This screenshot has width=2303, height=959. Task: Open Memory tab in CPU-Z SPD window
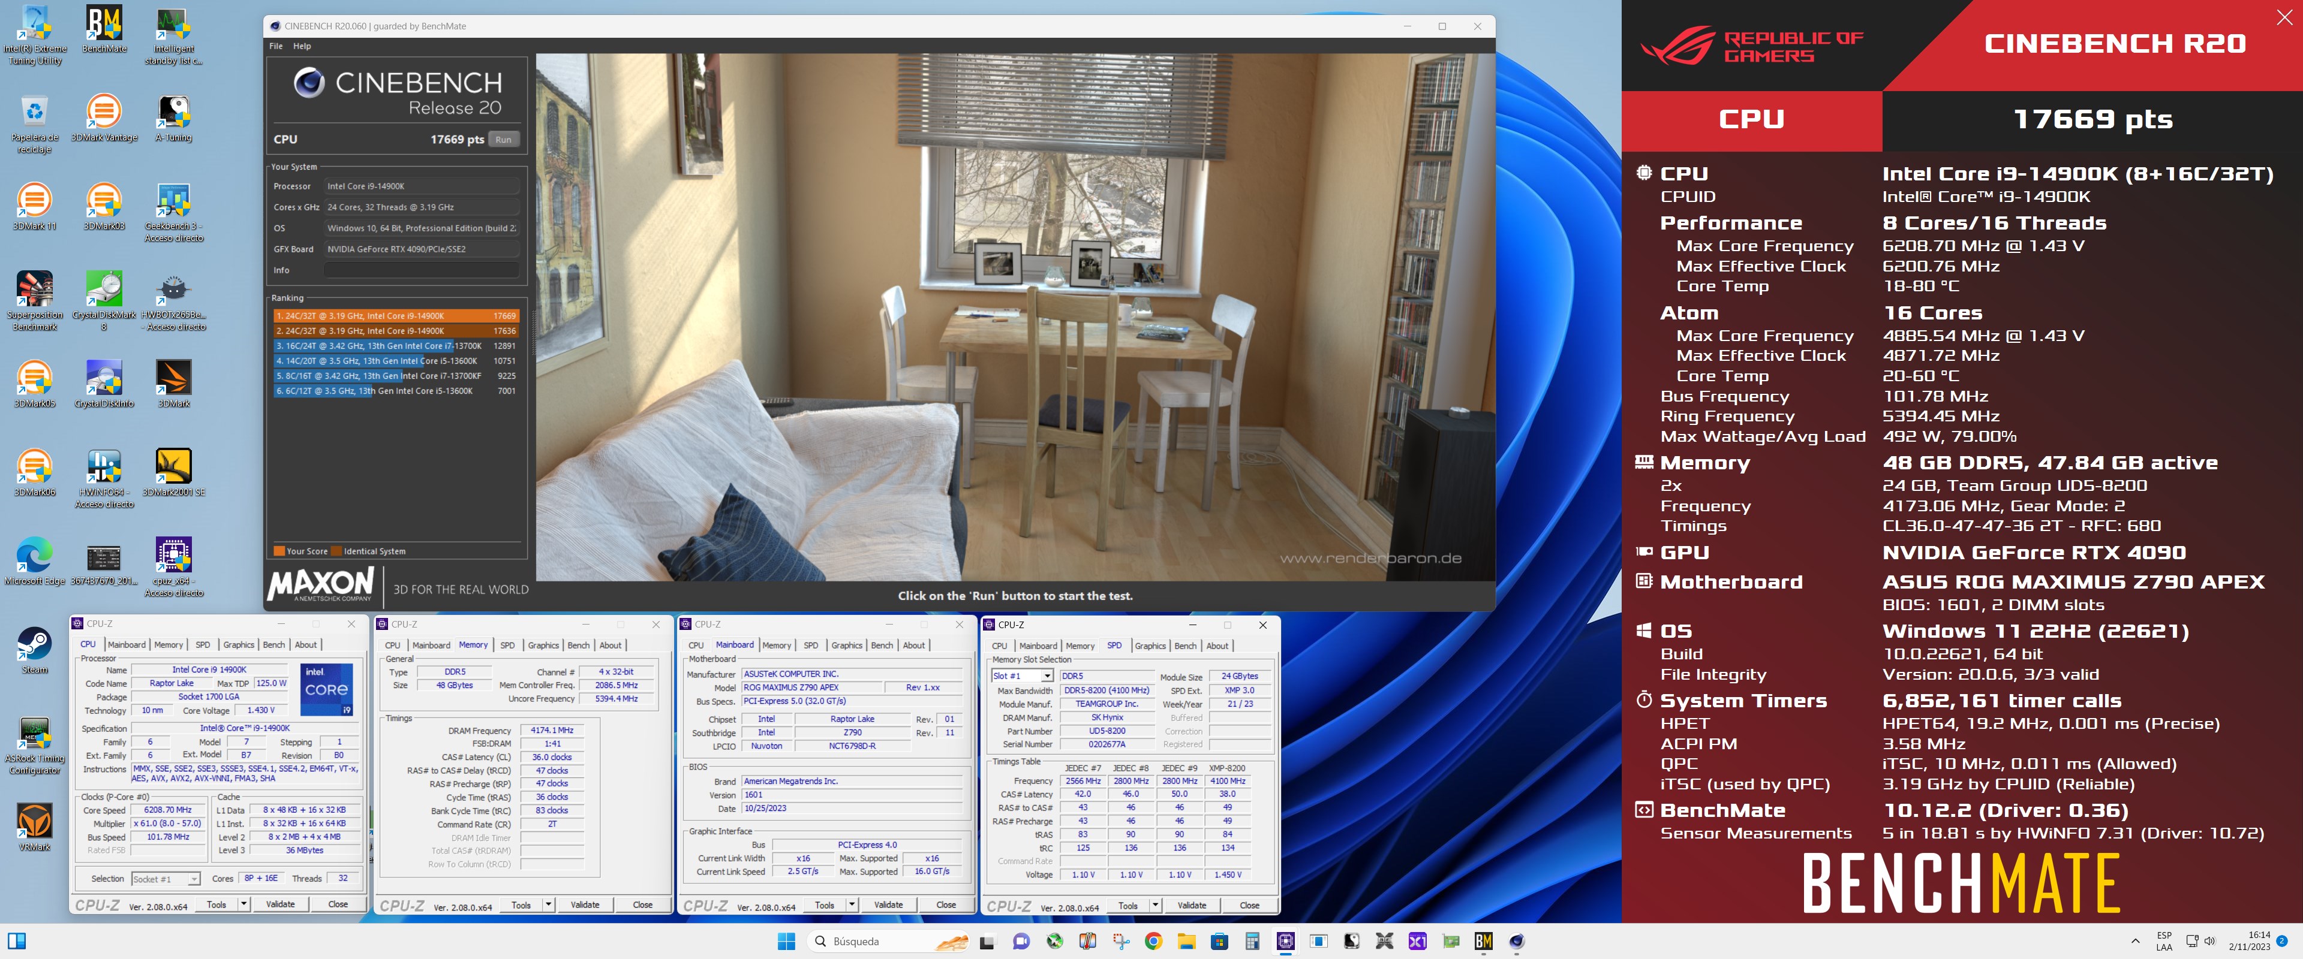(1080, 646)
